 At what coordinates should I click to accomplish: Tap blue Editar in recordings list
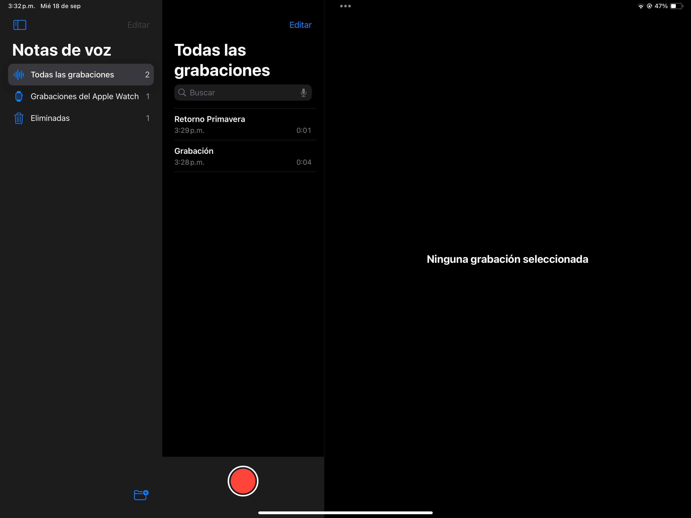coord(300,25)
